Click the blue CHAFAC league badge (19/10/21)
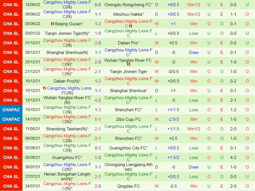 click(11, 110)
